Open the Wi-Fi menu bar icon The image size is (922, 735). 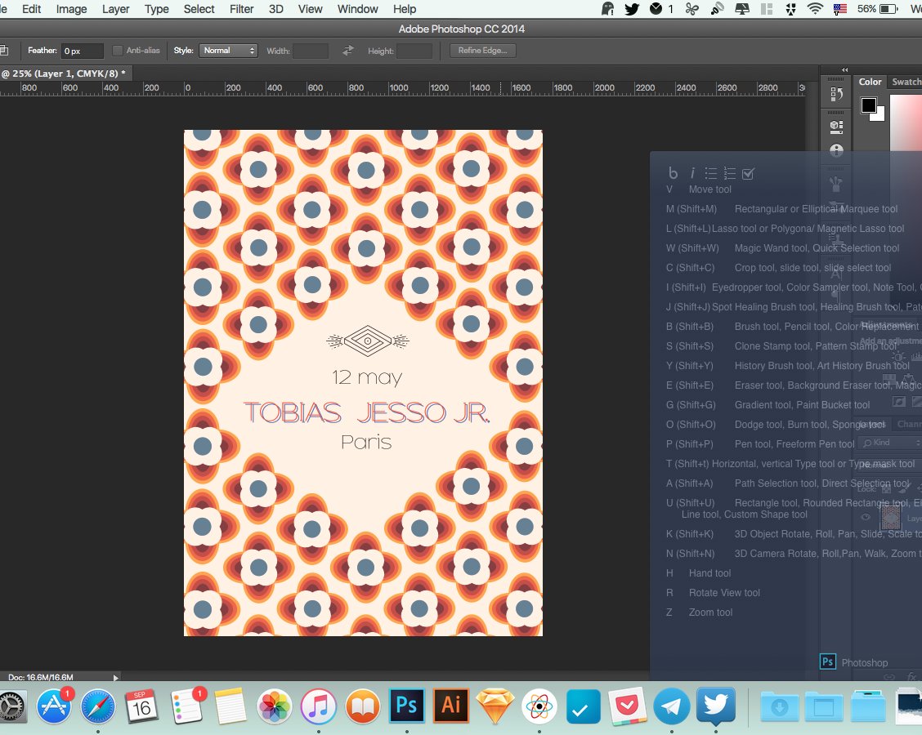pyautogui.click(x=815, y=9)
